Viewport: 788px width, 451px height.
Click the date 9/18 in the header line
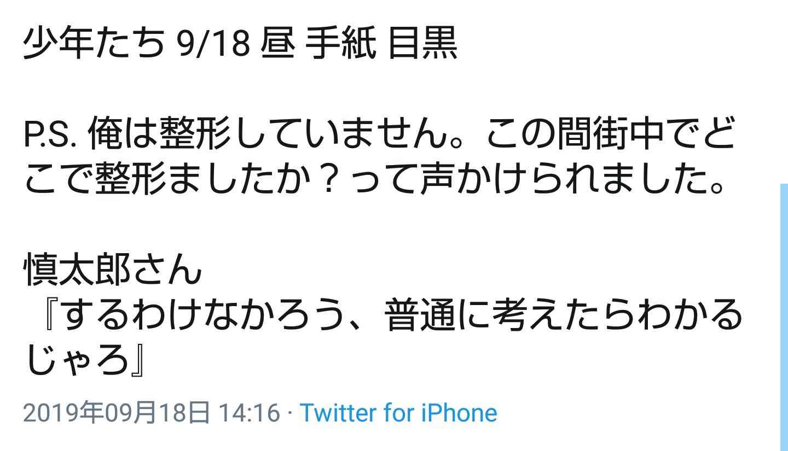click(x=214, y=44)
